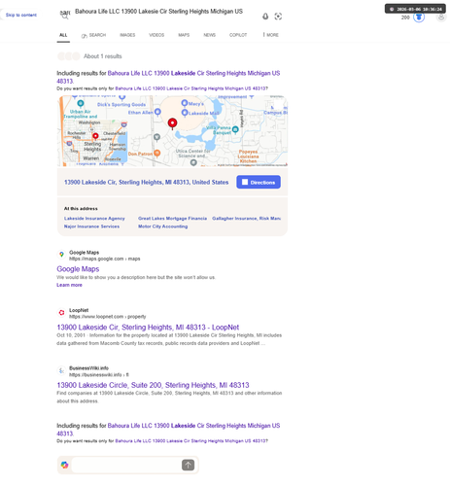Click the Directions button
This screenshot has height=486, width=450.
click(259, 182)
